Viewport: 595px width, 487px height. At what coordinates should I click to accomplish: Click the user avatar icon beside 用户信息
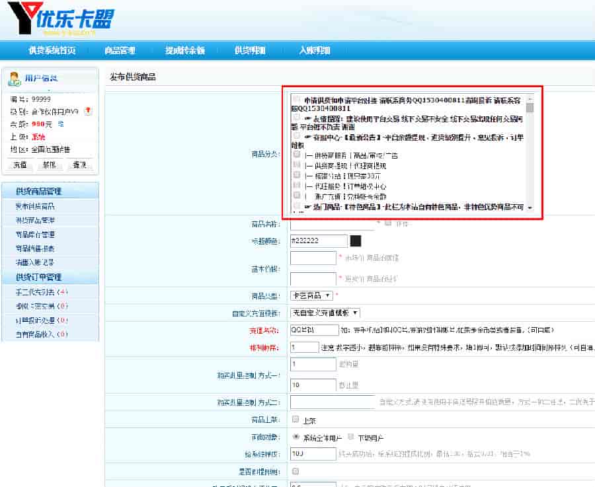click(x=14, y=79)
